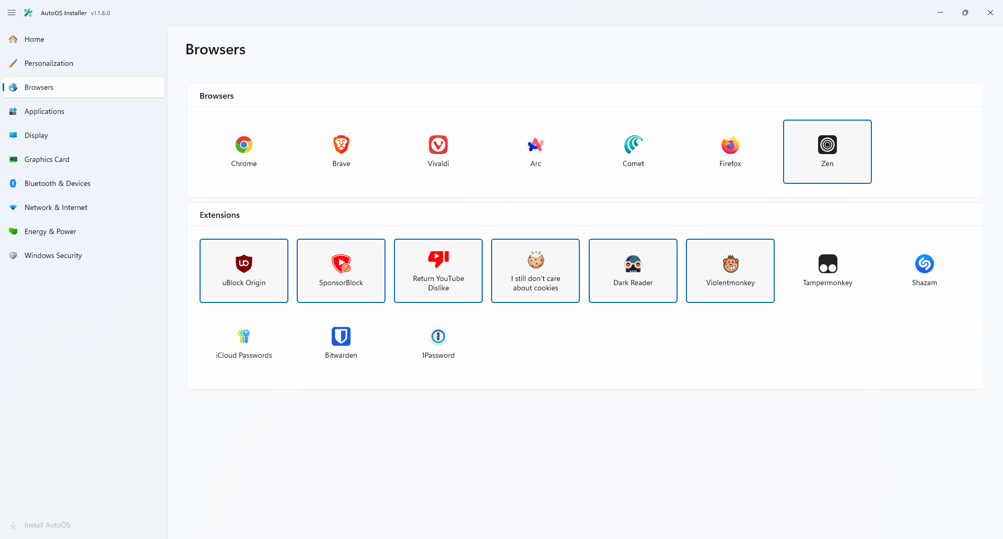Viewport: 1003px width, 539px height.
Task: Click the Bitwarden label text
Action: (x=341, y=355)
